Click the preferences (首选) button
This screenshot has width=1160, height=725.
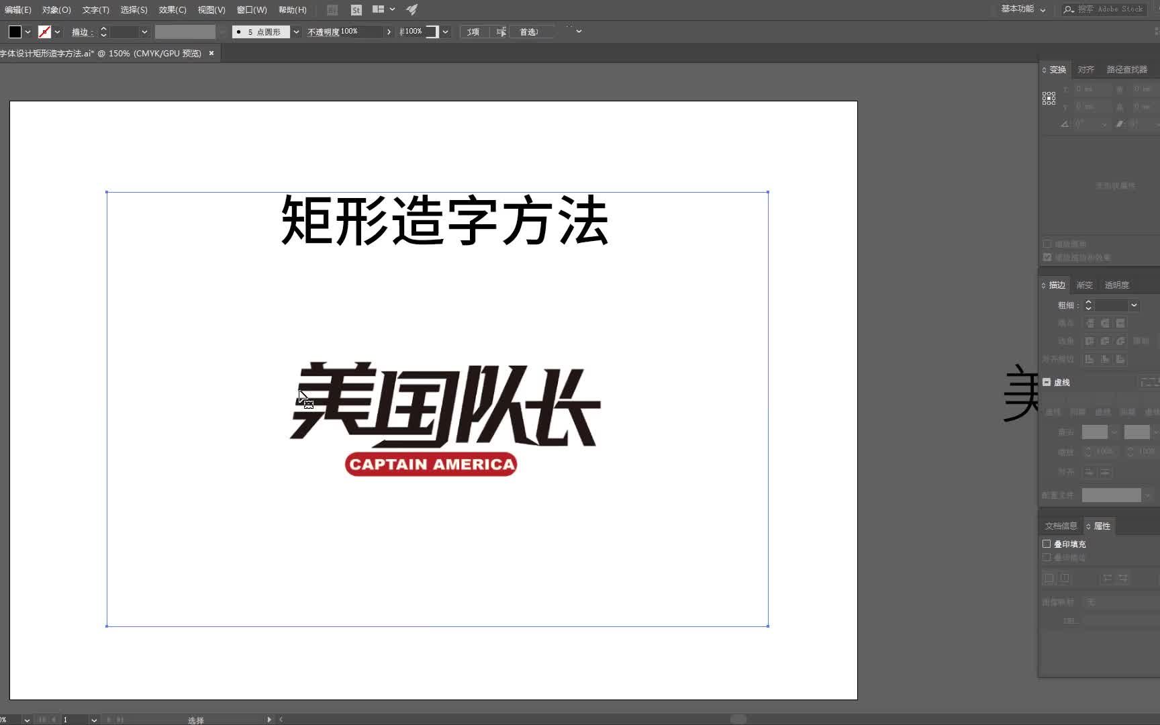pyautogui.click(x=530, y=32)
